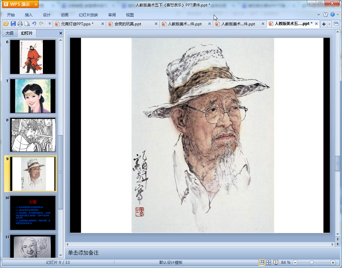Viewport: 342px width, 268px height.
Task: Select slide 6 thumbnail with red-robed figure
Action: pos(33,57)
